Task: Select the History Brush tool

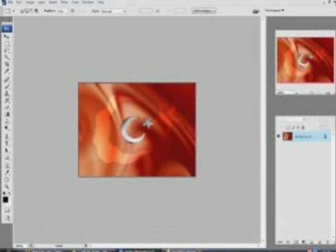Action: (7, 100)
